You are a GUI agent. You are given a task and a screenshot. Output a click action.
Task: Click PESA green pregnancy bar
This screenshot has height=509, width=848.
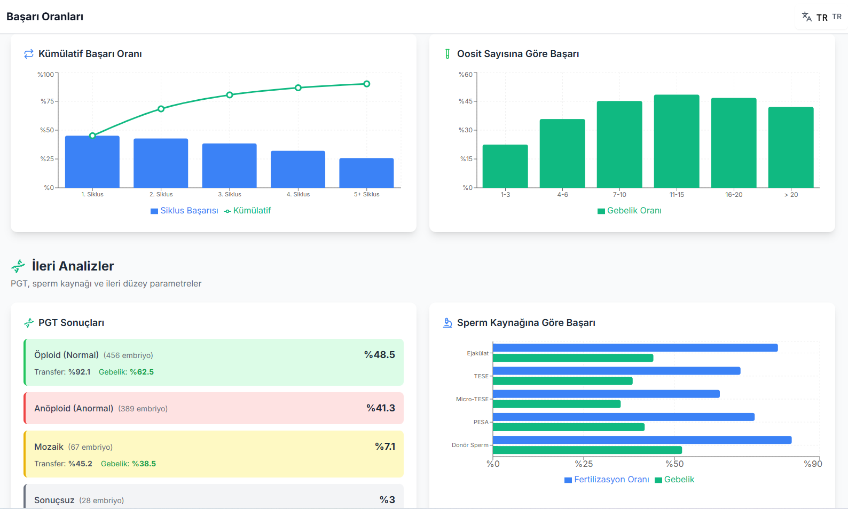pos(569,427)
